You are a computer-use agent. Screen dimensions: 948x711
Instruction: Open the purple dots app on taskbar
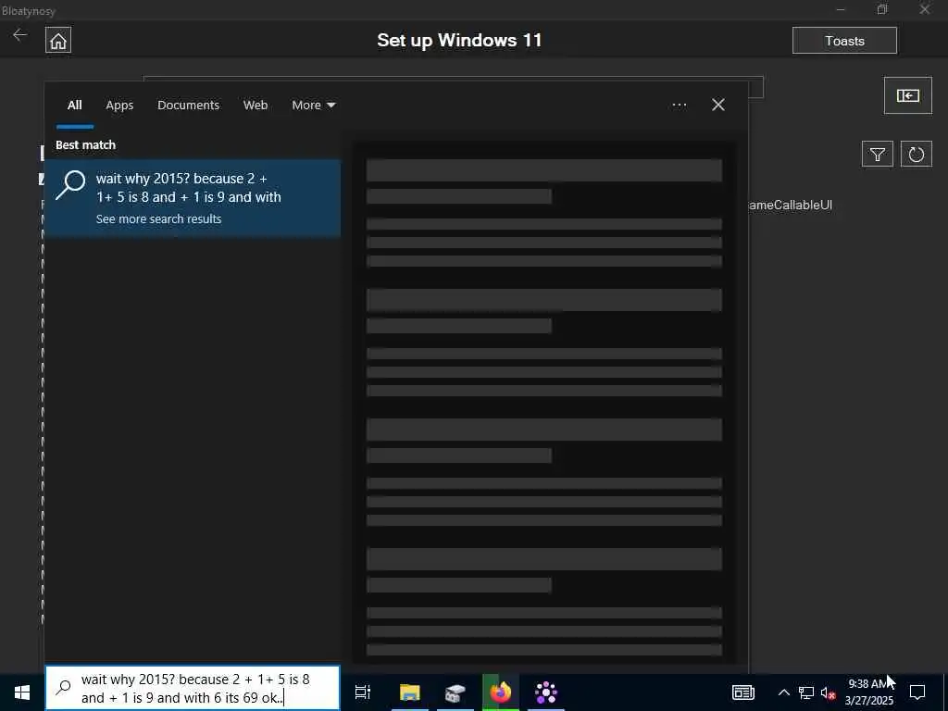click(546, 692)
